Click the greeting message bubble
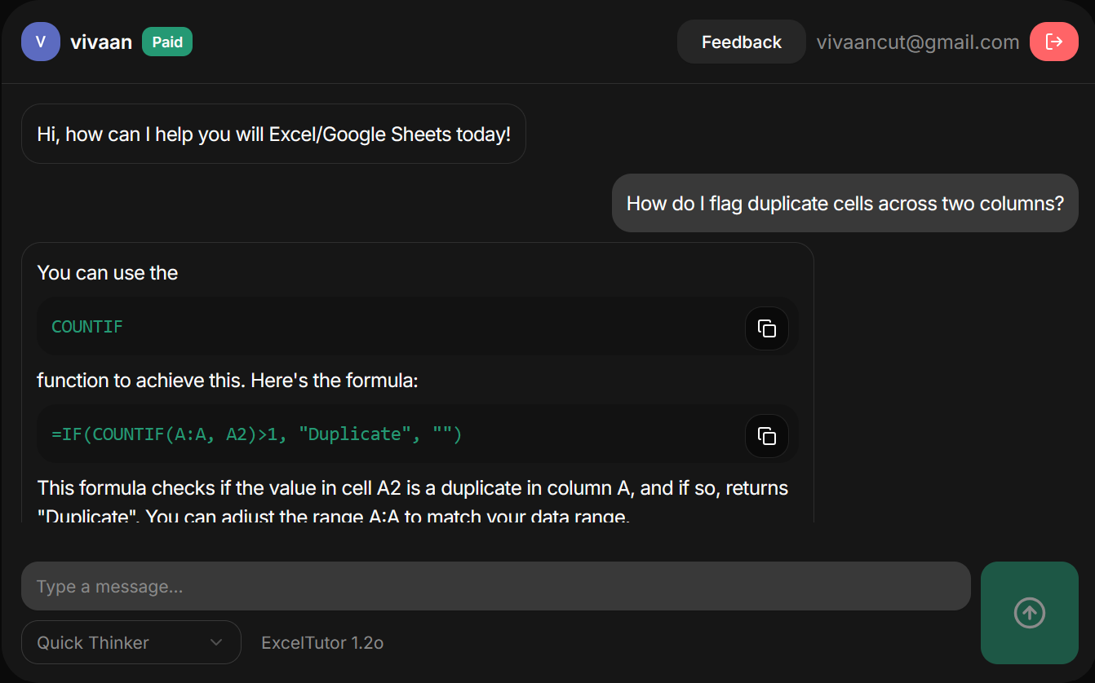1095x683 pixels. click(x=273, y=134)
